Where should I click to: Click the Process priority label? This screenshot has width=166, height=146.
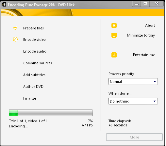coord(121,74)
